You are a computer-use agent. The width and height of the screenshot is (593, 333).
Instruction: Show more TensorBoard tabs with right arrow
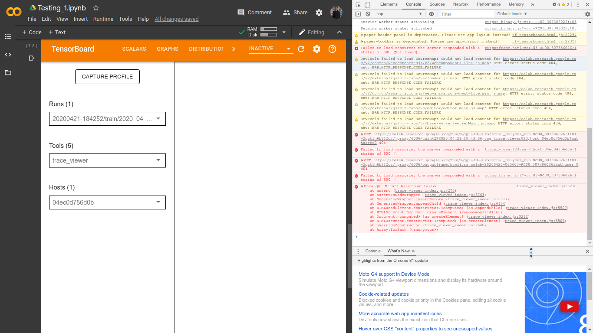pyautogui.click(x=234, y=49)
